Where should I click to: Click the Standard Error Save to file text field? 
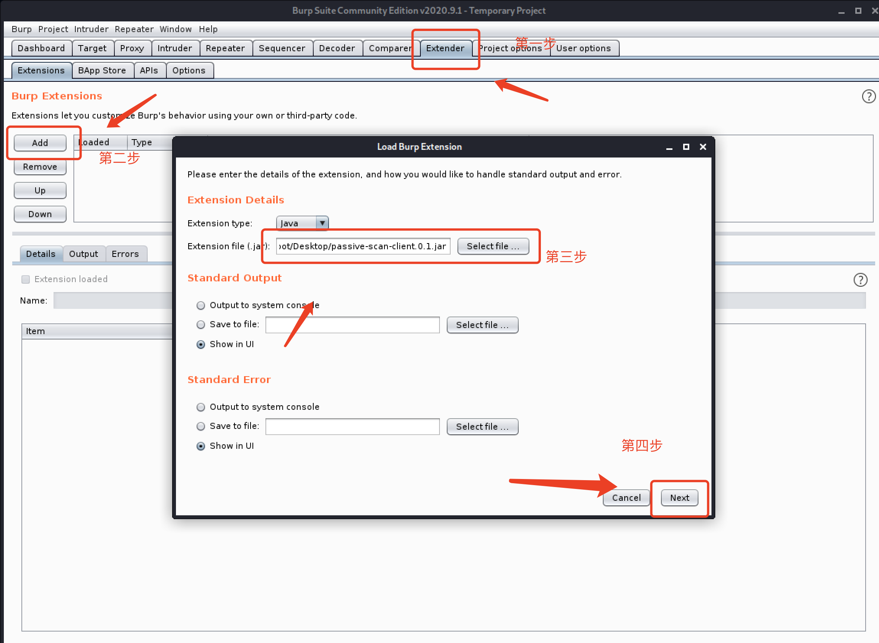tap(352, 427)
